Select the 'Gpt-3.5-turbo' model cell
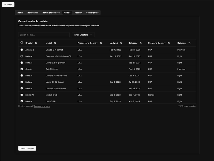This screenshot has height=161, width=214. [x=52, y=69]
